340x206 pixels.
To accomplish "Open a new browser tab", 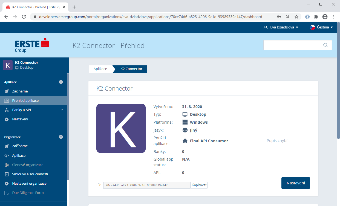I will click(x=74, y=7).
